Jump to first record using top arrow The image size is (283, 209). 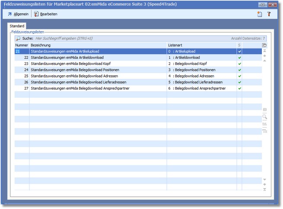click(x=264, y=51)
